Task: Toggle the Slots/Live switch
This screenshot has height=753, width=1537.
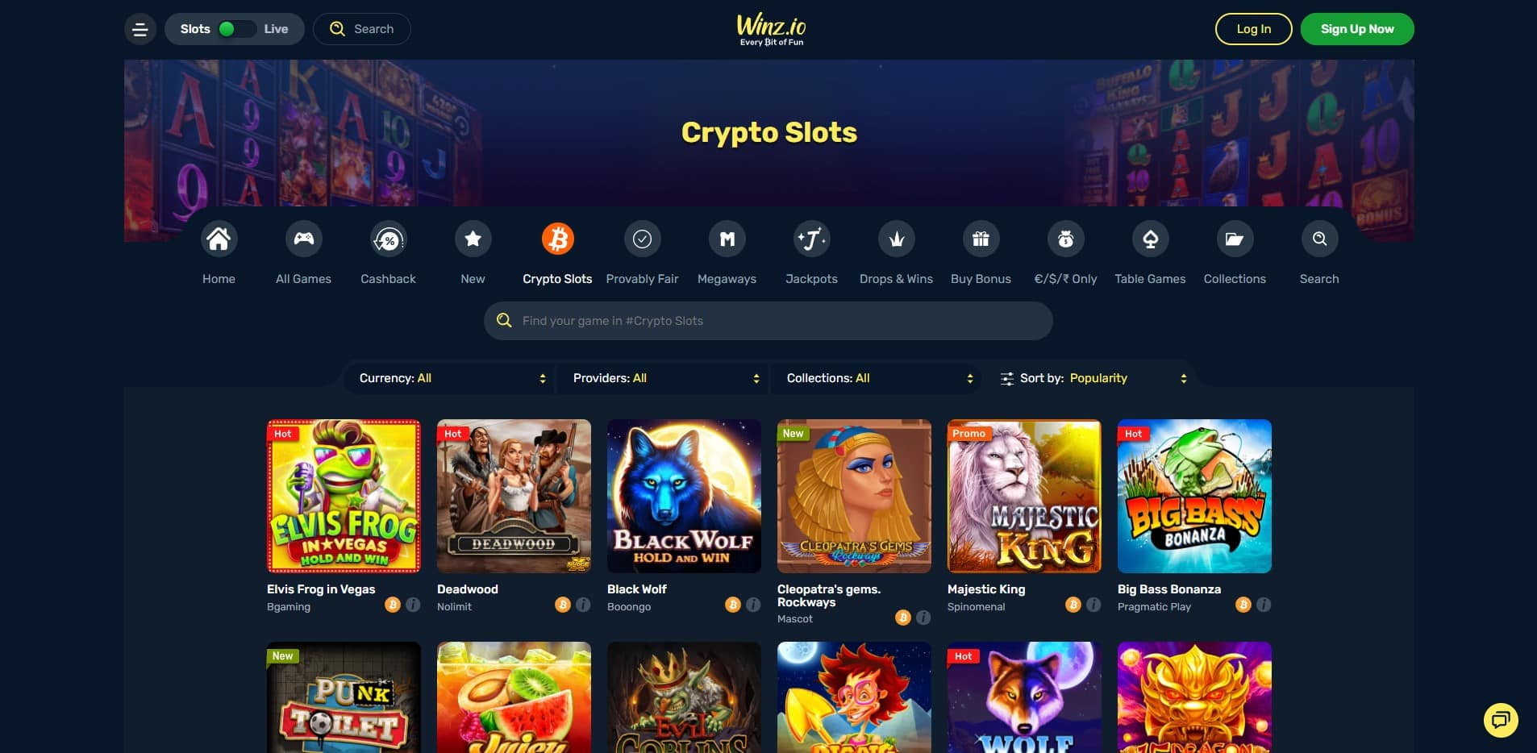Action: (235, 29)
